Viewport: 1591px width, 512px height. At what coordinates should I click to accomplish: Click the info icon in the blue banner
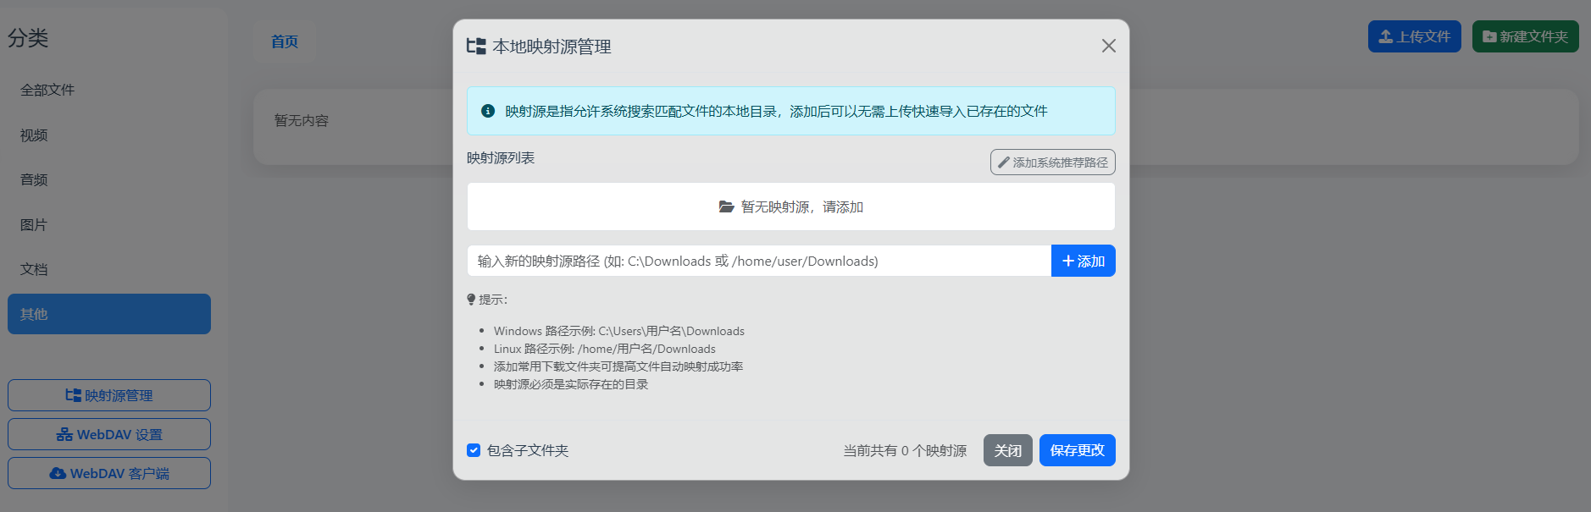pyautogui.click(x=488, y=111)
